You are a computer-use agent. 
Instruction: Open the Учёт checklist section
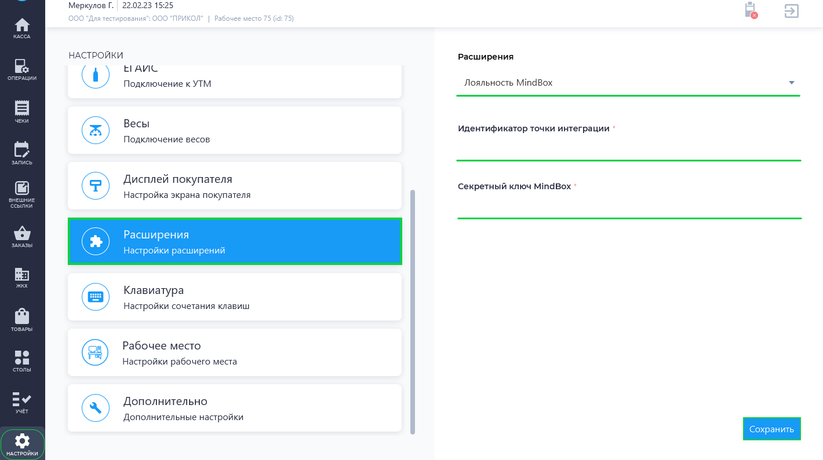tap(22, 403)
